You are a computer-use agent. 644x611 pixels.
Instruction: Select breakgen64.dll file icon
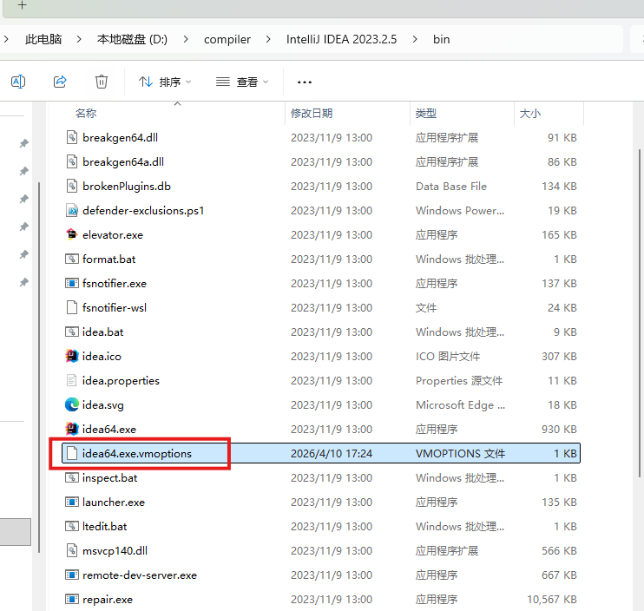[x=72, y=137]
